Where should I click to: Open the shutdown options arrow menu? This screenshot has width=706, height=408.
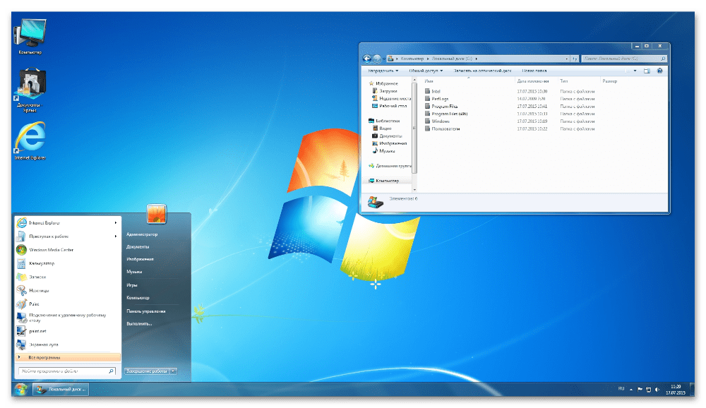(x=174, y=371)
